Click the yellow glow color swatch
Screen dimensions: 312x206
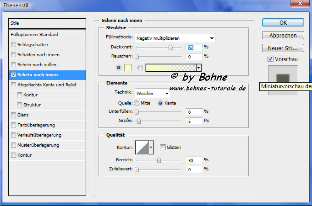(128, 68)
